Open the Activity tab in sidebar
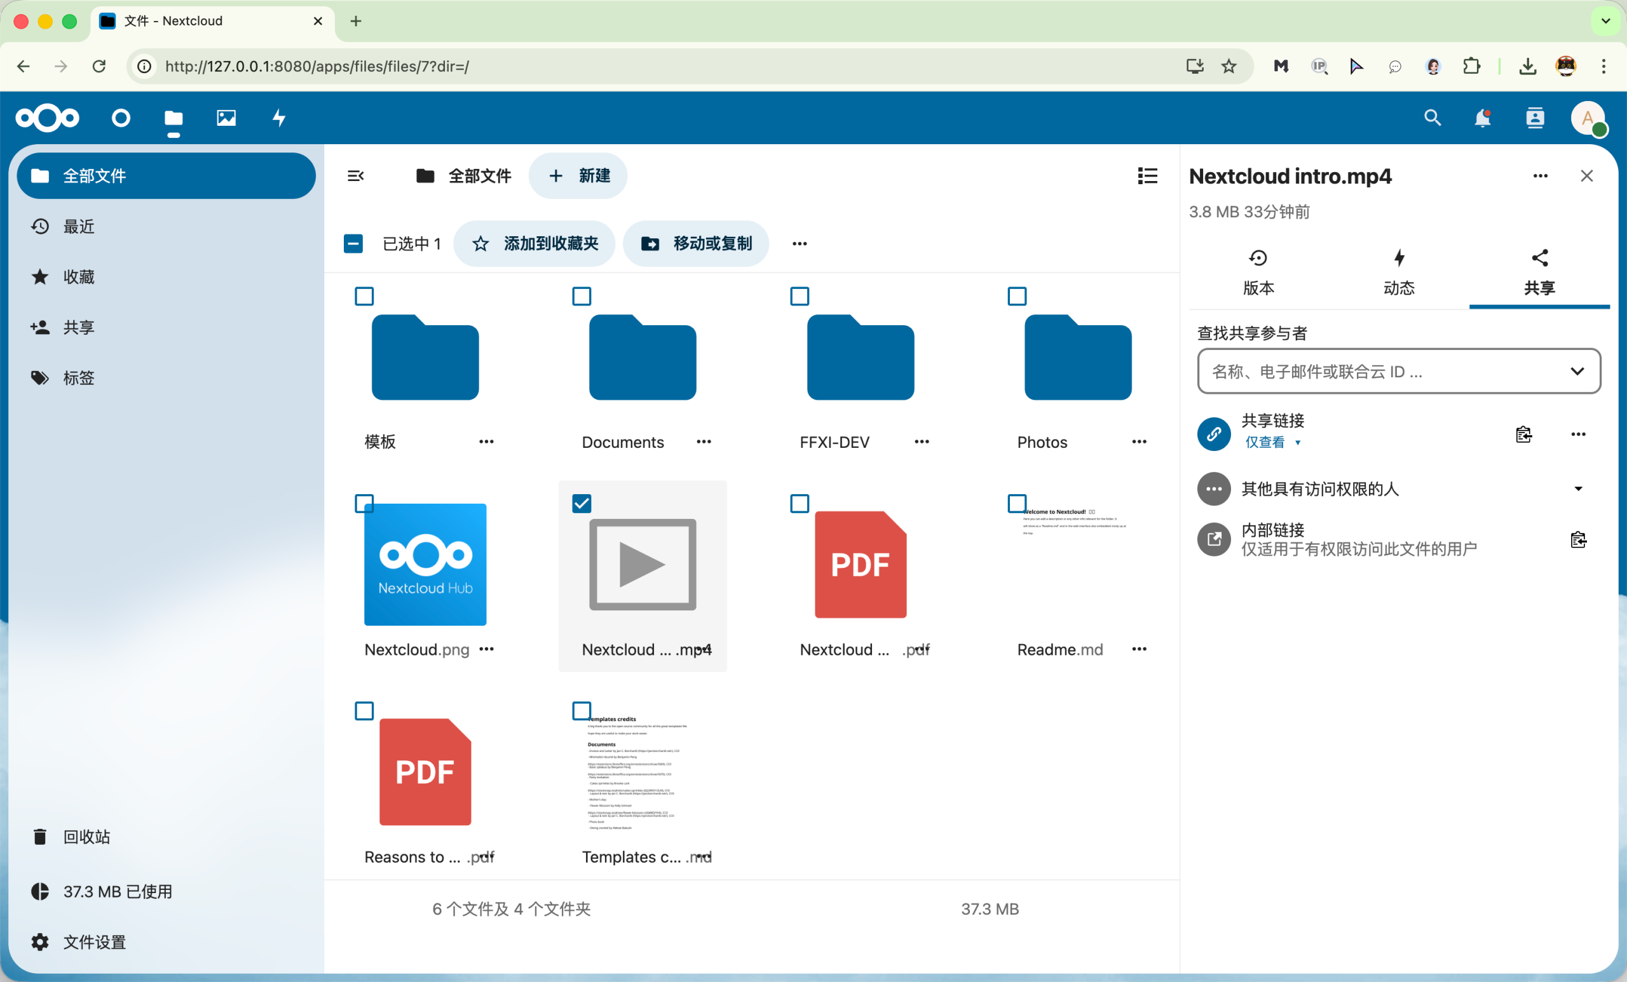Viewport: 1627px width, 982px height. click(x=1399, y=272)
